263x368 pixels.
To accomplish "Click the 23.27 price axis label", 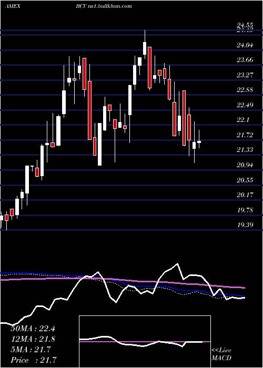I will click(x=245, y=75).
